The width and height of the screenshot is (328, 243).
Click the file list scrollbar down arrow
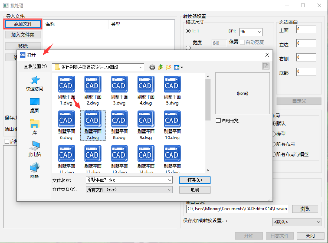click(x=208, y=170)
